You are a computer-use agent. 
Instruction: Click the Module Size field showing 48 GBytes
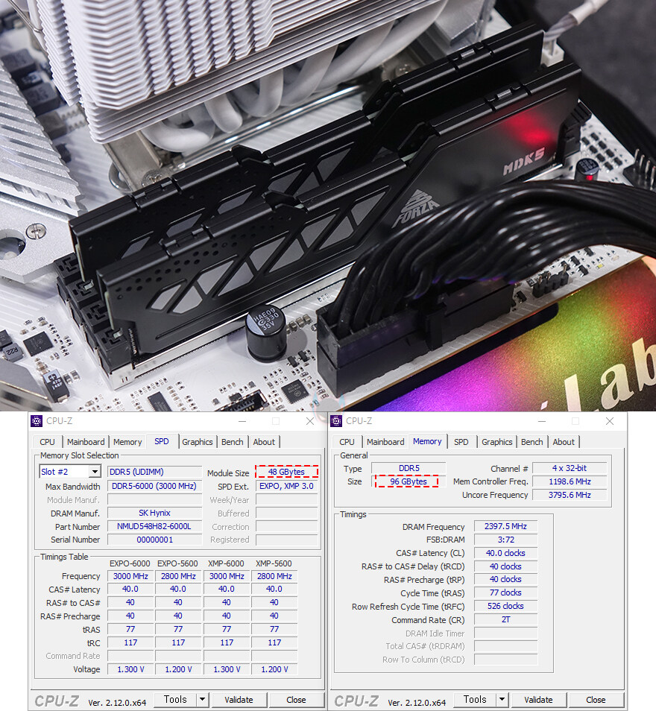[286, 471]
